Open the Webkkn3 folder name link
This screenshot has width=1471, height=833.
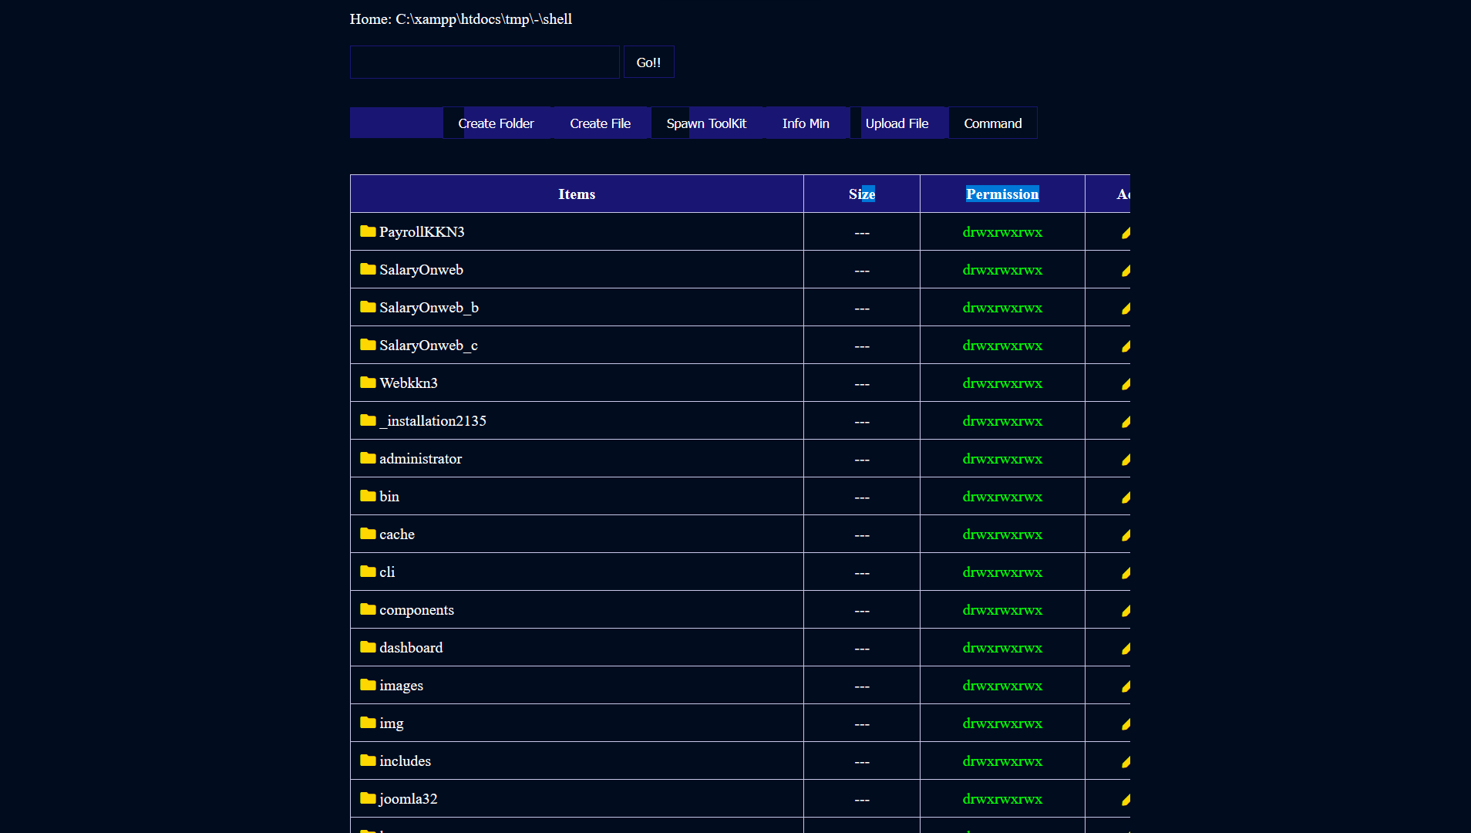point(409,383)
